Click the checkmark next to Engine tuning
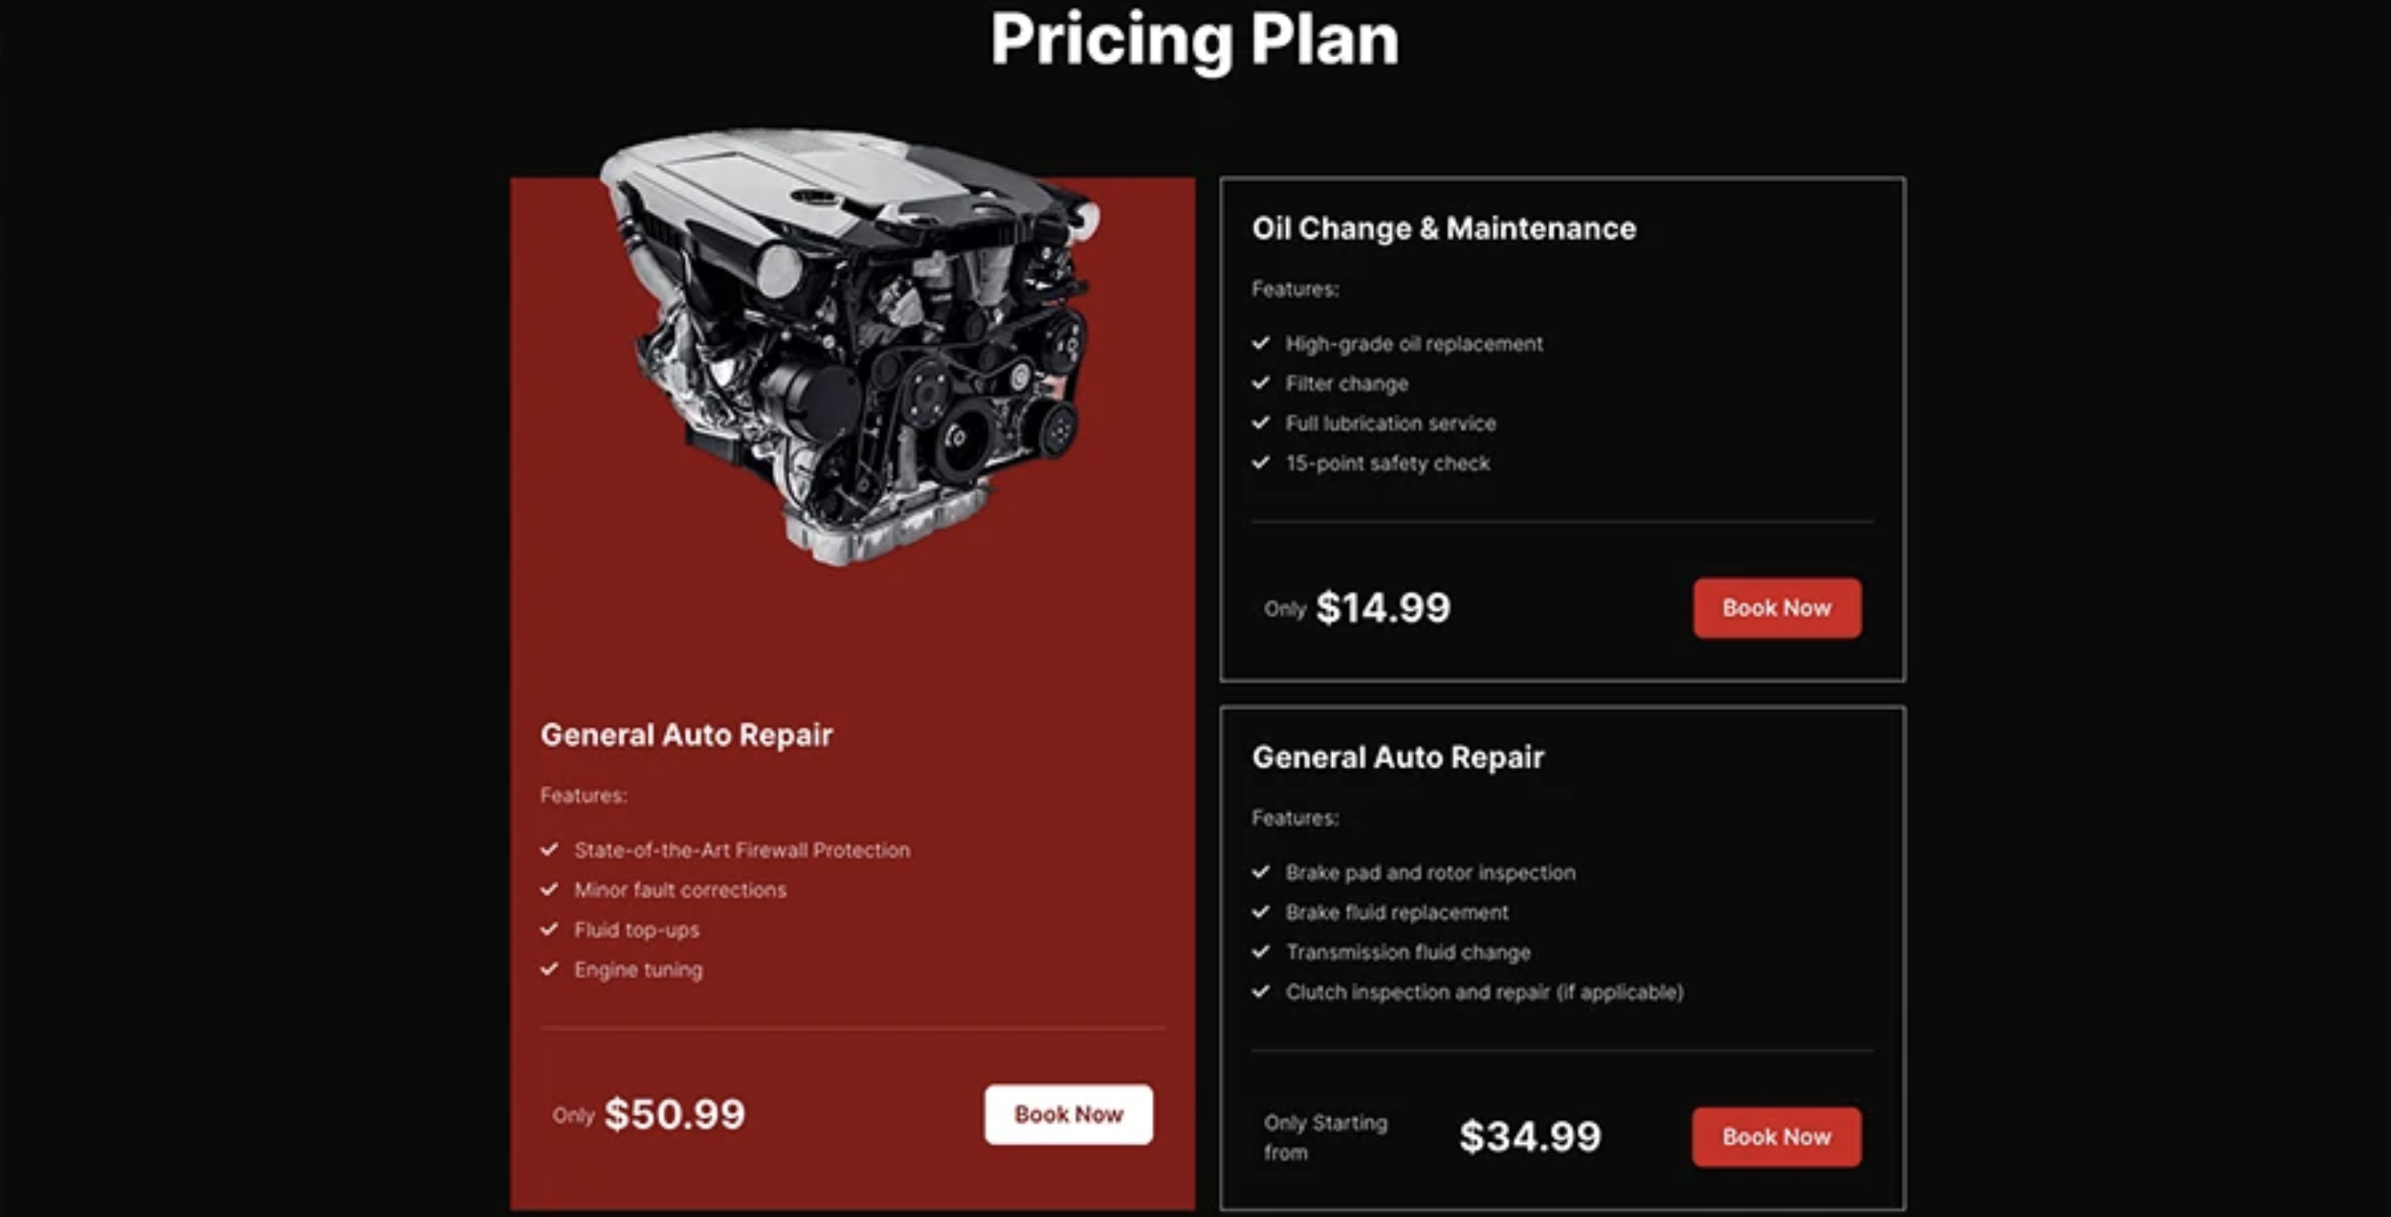The height and width of the screenshot is (1217, 2391). (x=550, y=969)
